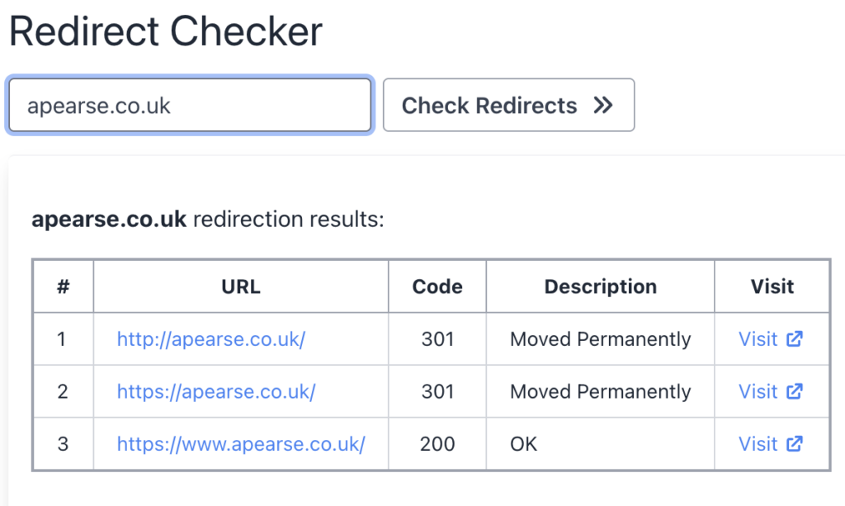Click the Visit text link in row 2

(758, 391)
